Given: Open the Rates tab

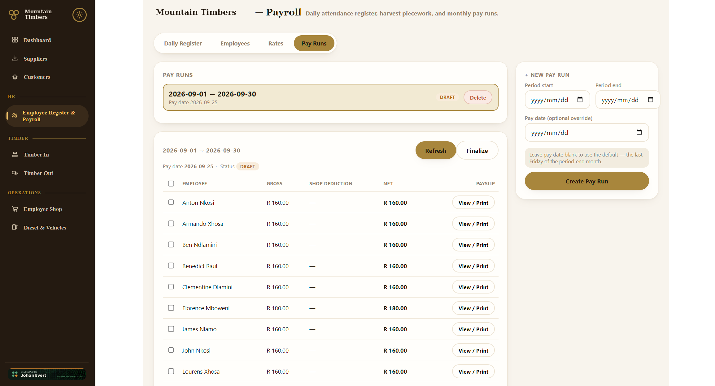Looking at the screenshot, I should tap(276, 43).
